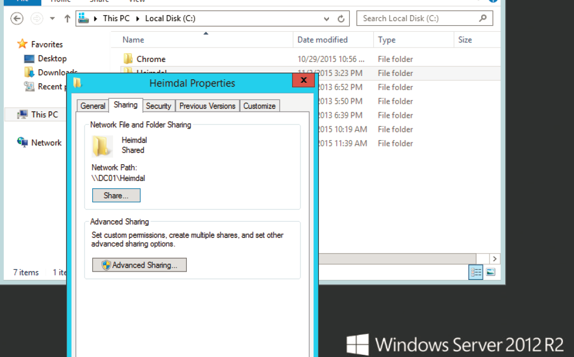
Task: Click the Heimdal shared folder icon in dialog
Action: click(x=102, y=146)
